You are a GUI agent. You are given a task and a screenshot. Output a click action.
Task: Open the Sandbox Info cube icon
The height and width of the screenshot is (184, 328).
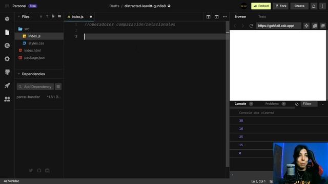pyautogui.click(x=7, y=19)
